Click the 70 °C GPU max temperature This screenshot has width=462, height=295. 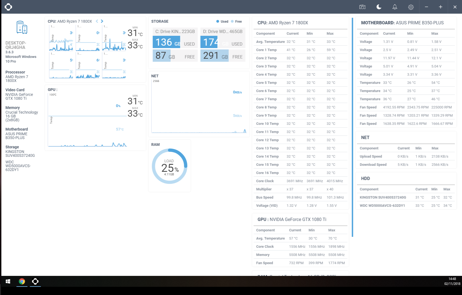coord(333,238)
